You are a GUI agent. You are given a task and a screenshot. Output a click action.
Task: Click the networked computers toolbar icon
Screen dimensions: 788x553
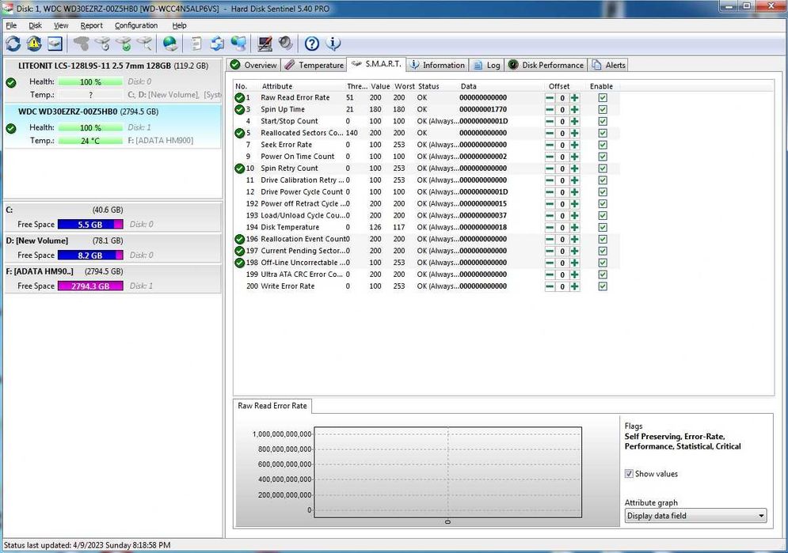238,44
